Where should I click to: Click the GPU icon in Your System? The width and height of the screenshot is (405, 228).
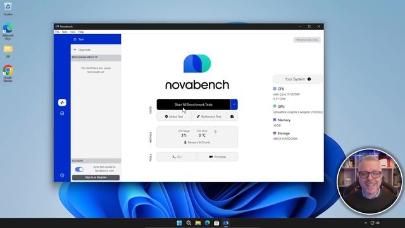(x=275, y=106)
